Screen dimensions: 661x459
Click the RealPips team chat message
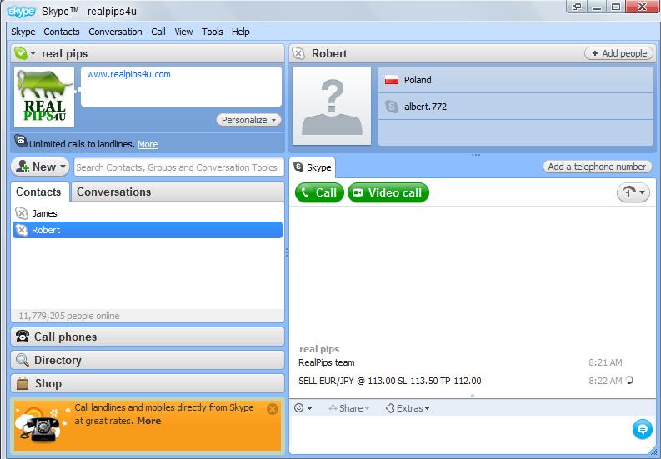click(327, 362)
